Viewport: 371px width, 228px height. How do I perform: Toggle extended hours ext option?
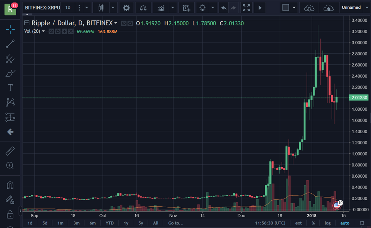[299, 223]
